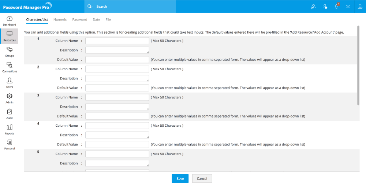
Task: Focus the first Column Name field
Action: pos(117,41)
